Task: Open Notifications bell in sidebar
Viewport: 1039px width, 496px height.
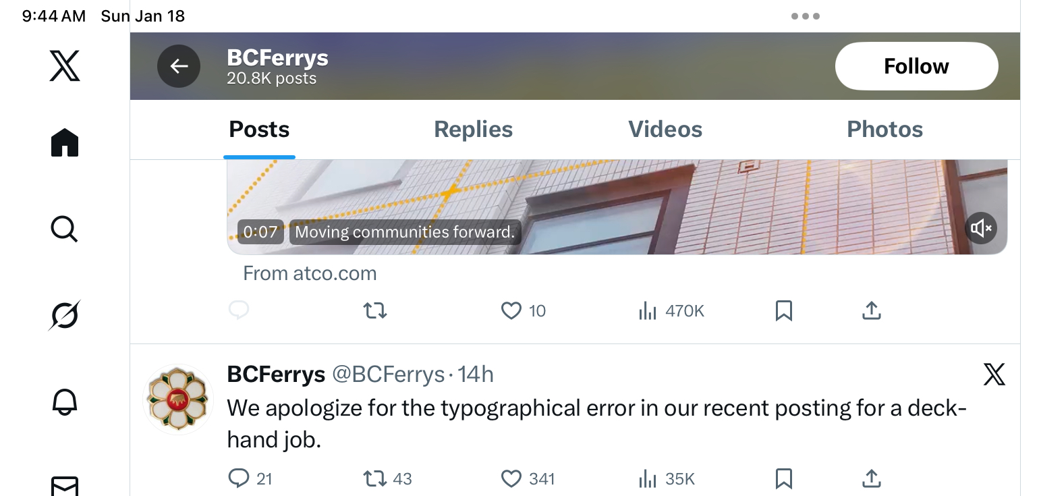Action: click(65, 402)
